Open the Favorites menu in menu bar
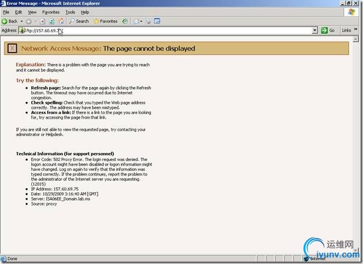363x264 pixels. tap(51, 12)
